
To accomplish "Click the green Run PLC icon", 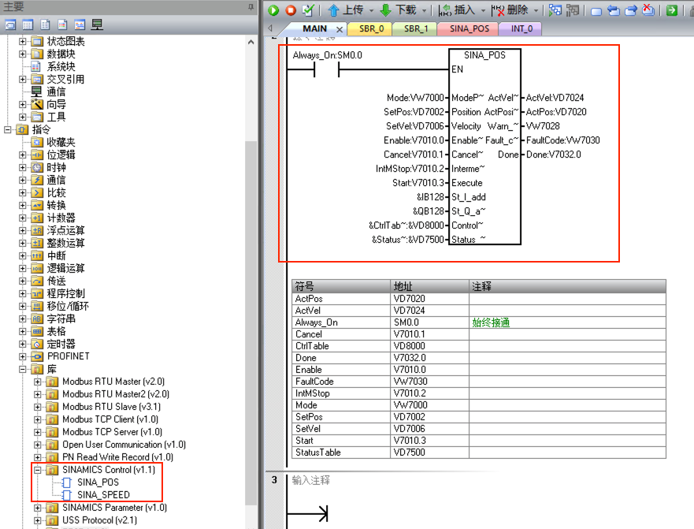I will pyautogui.click(x=273, y=10).
